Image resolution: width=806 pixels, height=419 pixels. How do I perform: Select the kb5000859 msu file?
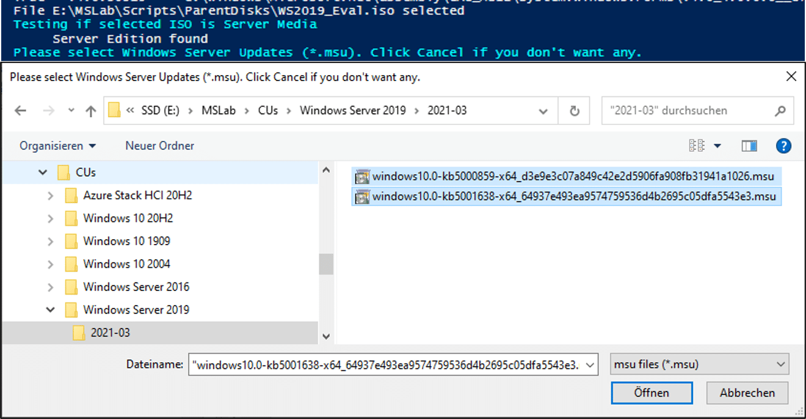[x=566, y=177]
